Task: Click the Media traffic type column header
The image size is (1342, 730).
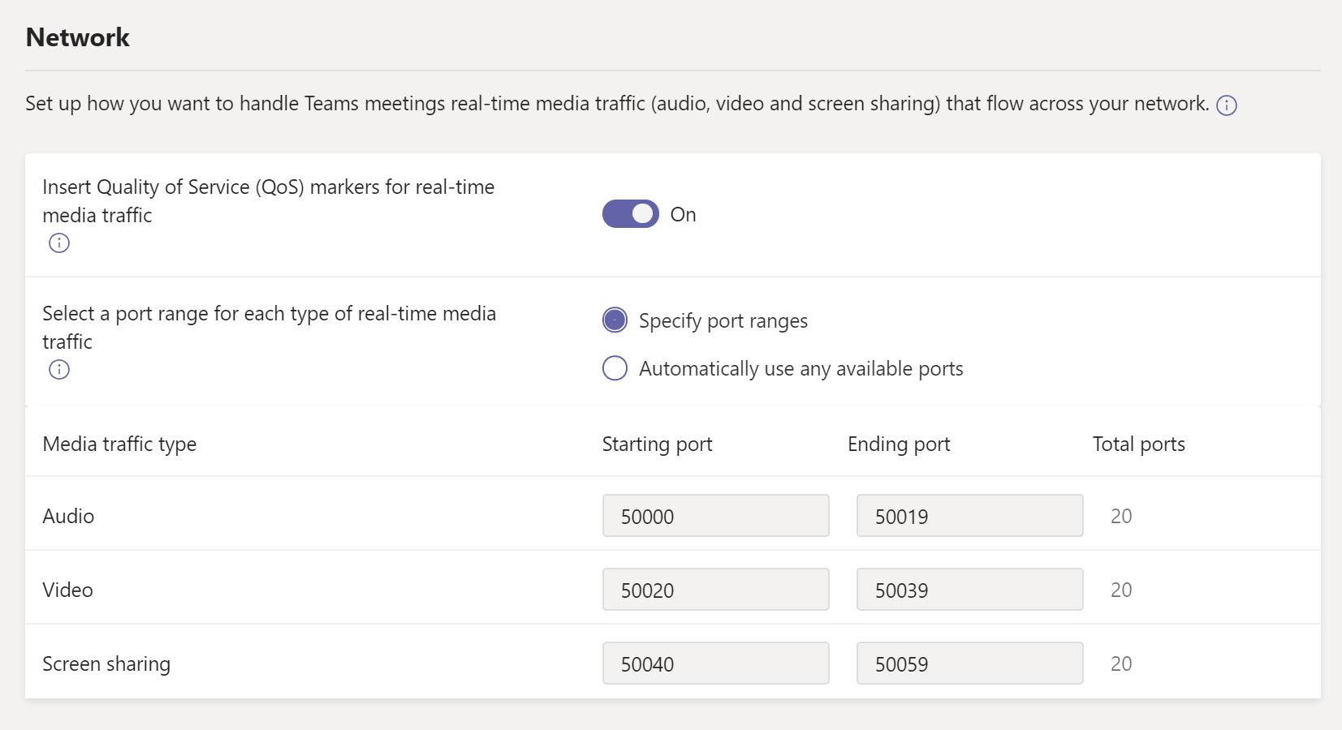Action: (119, 444)
